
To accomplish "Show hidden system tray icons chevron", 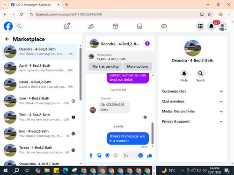I will pos(183,170).
